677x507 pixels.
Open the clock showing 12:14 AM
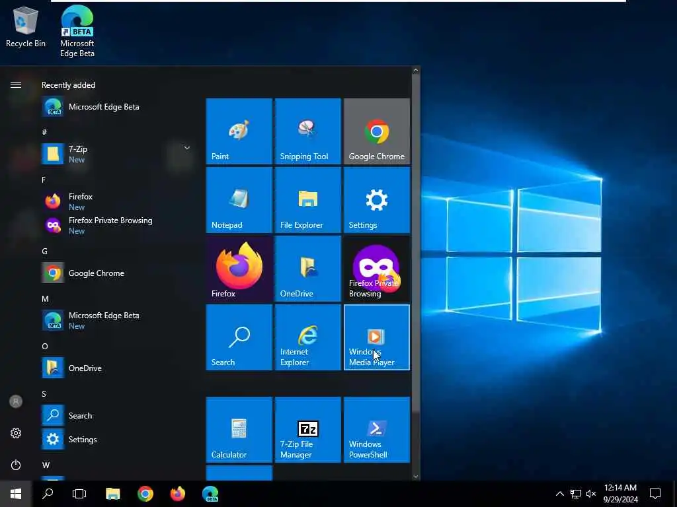click(x=620, y=494)
